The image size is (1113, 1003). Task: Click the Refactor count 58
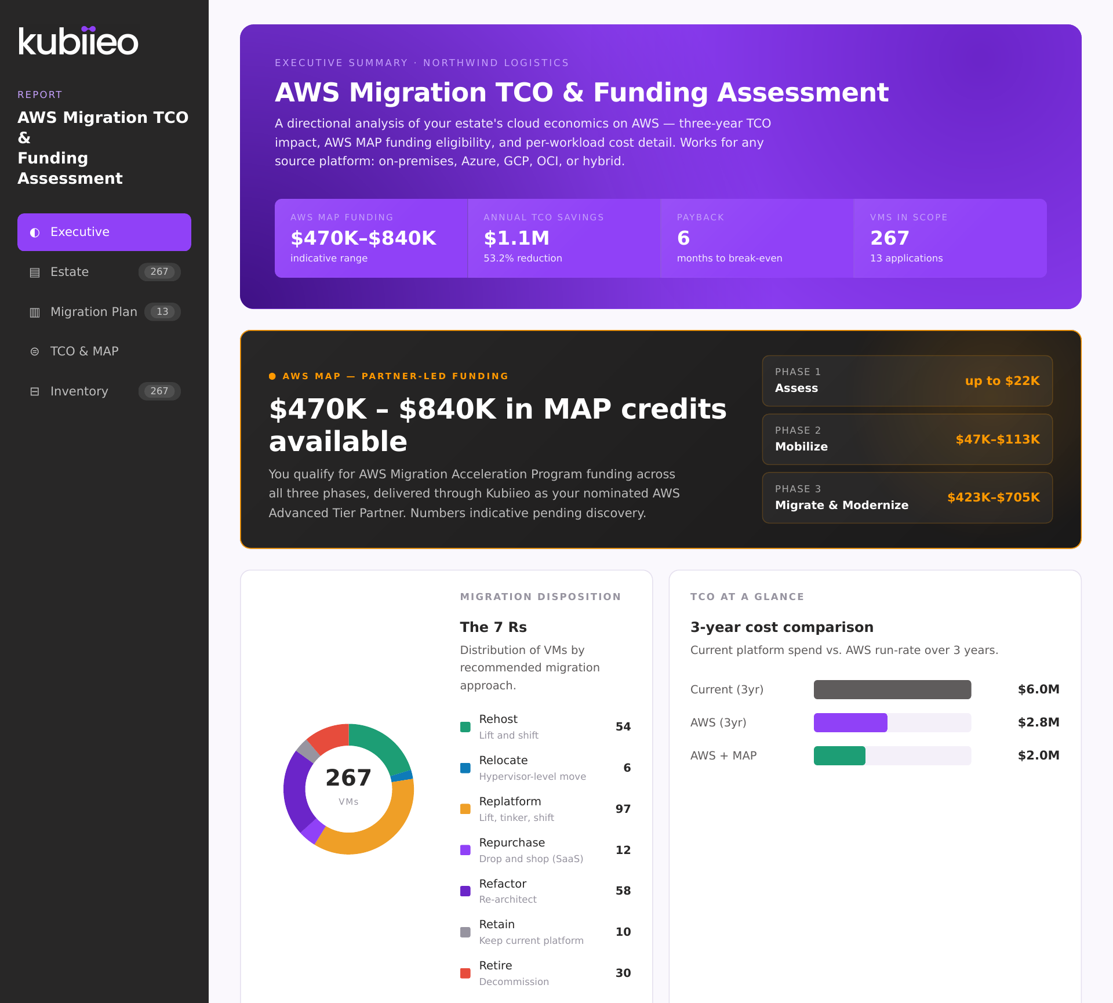[623, 891]
